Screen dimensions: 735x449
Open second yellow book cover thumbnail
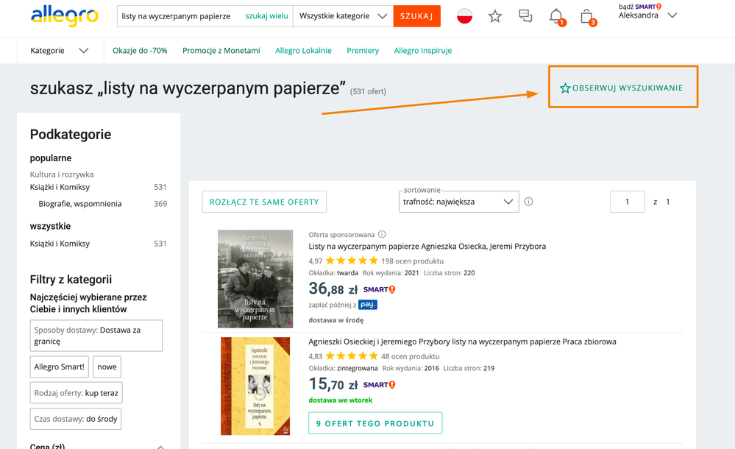255,386
